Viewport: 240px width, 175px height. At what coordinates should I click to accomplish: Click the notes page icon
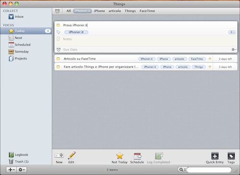(x=59, y=39)
